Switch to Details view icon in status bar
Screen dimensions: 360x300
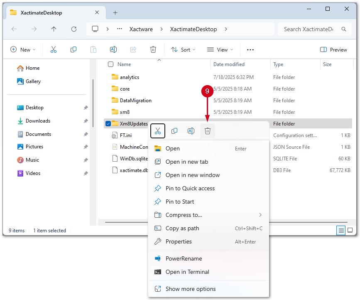tap(341, 230)
